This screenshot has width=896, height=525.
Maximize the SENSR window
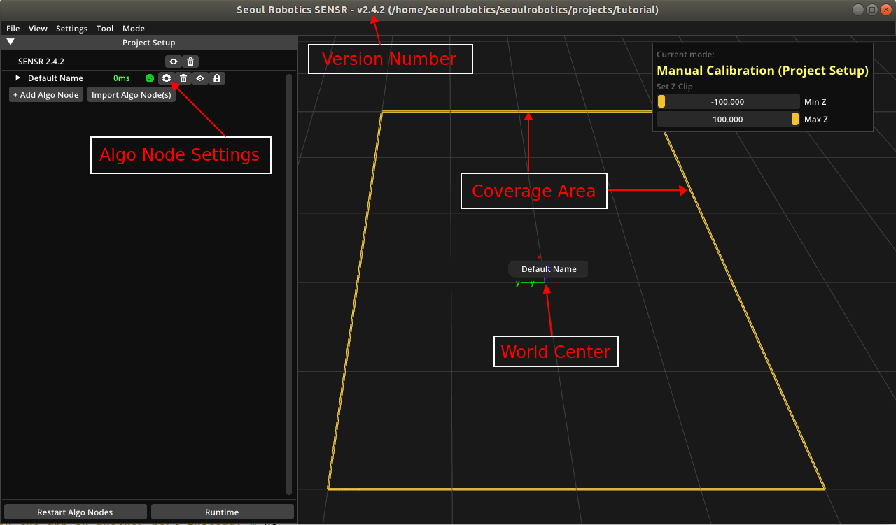pos(872,10)
